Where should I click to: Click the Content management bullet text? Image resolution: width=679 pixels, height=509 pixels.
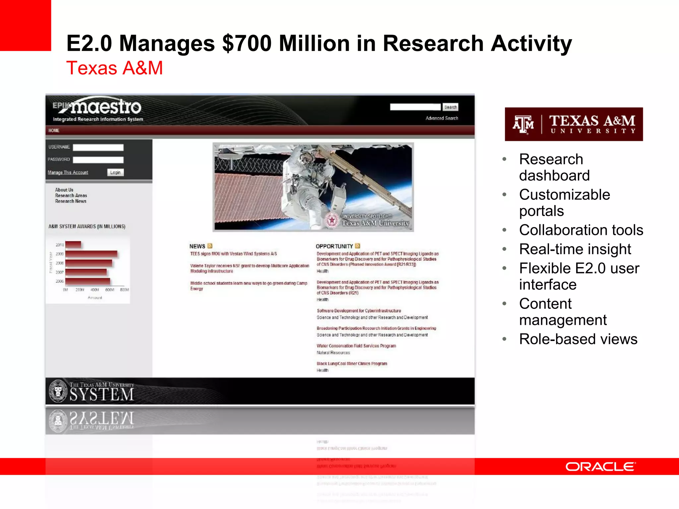point(563,312)
